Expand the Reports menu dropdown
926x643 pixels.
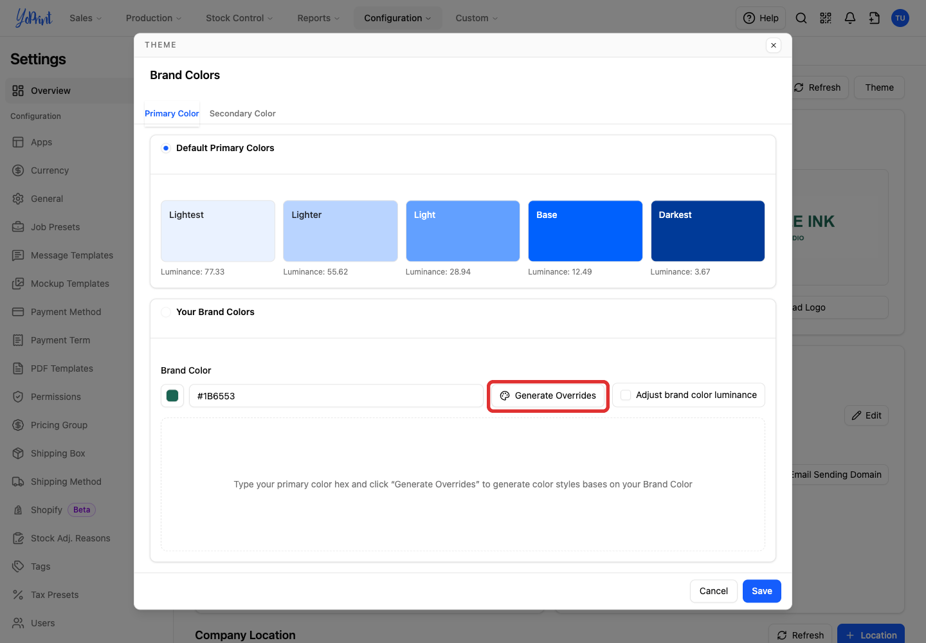click(318, 18)
